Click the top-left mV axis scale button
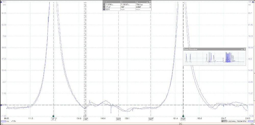Viewport: 255px width, 125px height. [x=1, y=2]
